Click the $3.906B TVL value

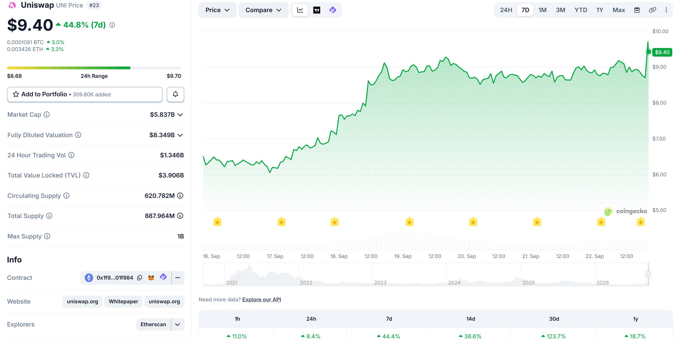(x=171, y=175)
